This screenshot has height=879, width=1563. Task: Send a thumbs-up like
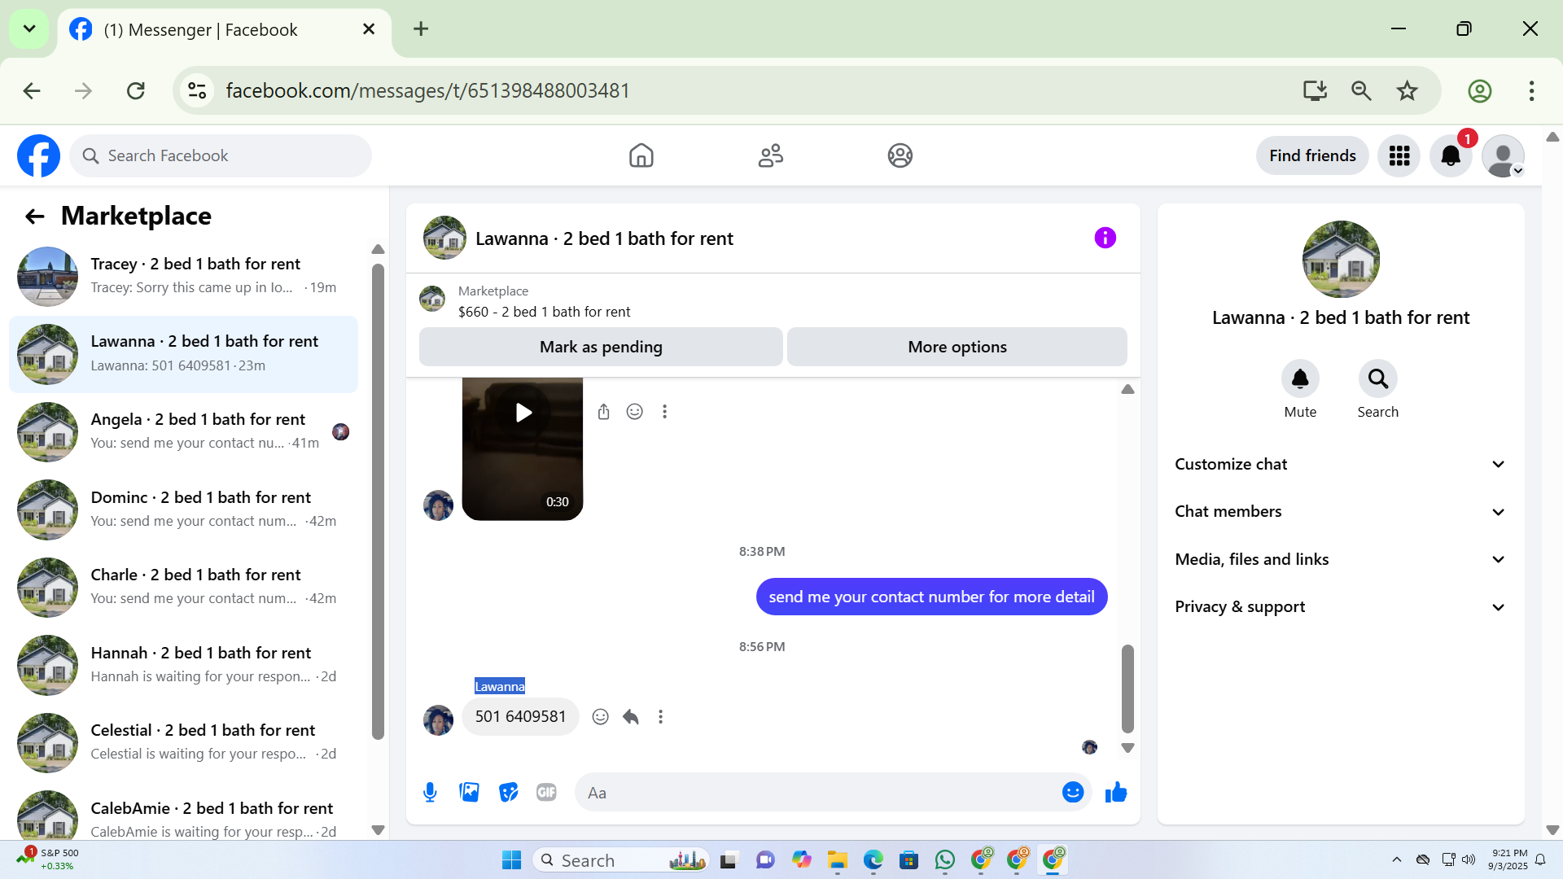pyautogui.click(x=1116, y=792)
